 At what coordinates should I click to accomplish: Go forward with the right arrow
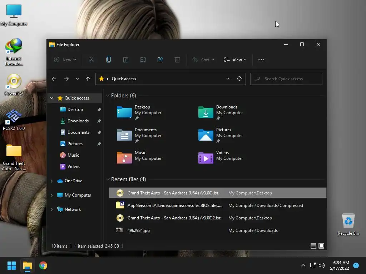66,79
